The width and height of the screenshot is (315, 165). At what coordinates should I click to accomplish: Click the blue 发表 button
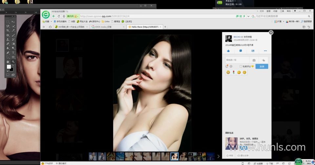pos(262,66)
